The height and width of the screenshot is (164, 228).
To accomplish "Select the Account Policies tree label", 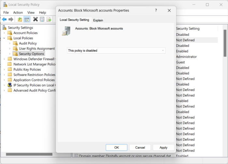I will click(x=25, y=33).
